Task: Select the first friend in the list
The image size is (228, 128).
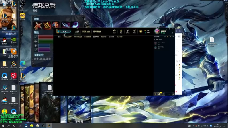Action: [x=164, y=43]
